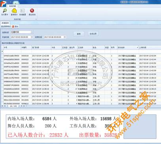Go to the next page in the pager
The width and height of the screenshot is (161, 144).
coord(19,106)
